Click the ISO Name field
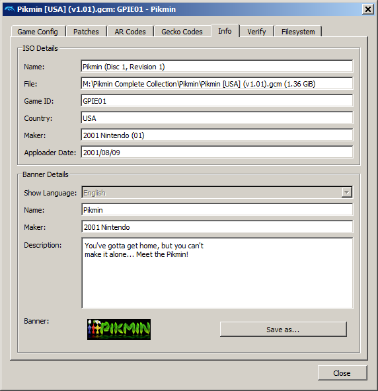Screen dimensions: 378x391 217,66
